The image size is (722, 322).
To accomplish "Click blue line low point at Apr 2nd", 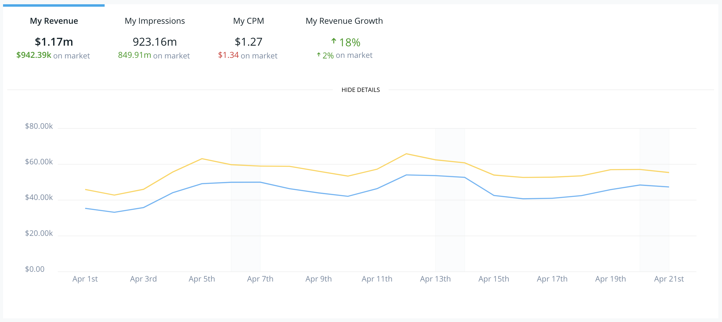I will tap(114, 212).
